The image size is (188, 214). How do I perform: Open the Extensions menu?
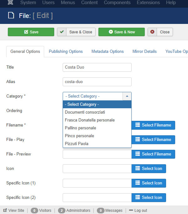[x=149, y=3]
